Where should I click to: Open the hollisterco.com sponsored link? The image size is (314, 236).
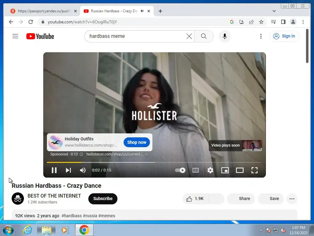coord(117,154)
